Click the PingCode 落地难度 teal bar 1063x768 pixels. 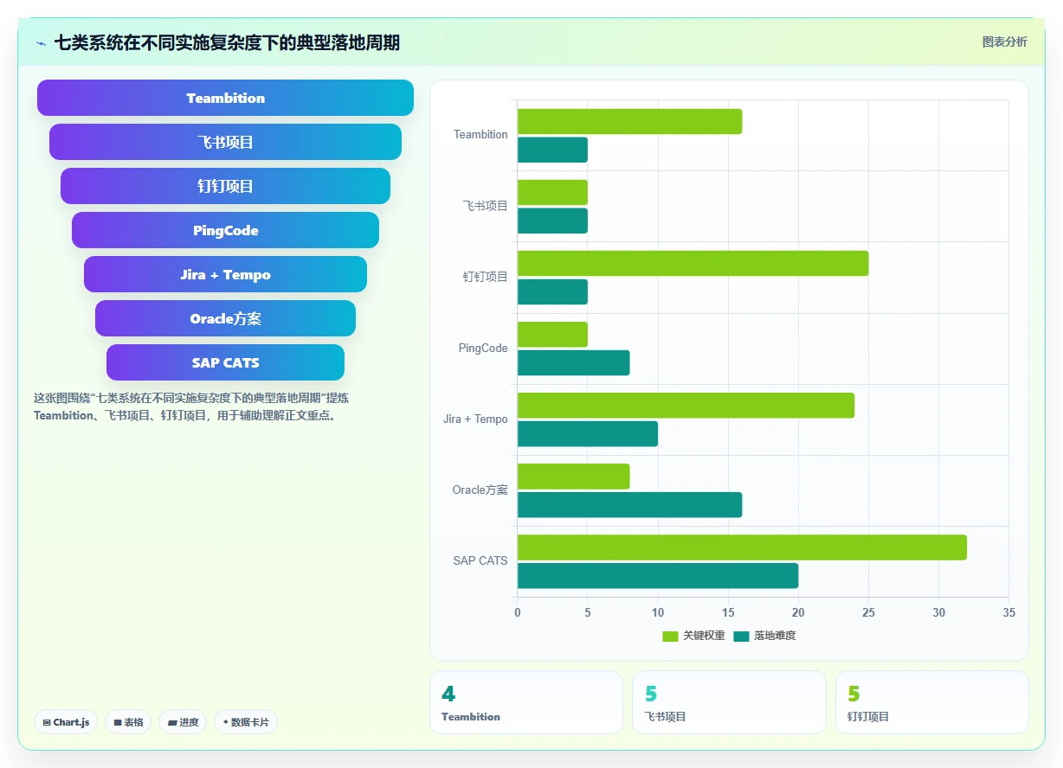click(573, 362)
